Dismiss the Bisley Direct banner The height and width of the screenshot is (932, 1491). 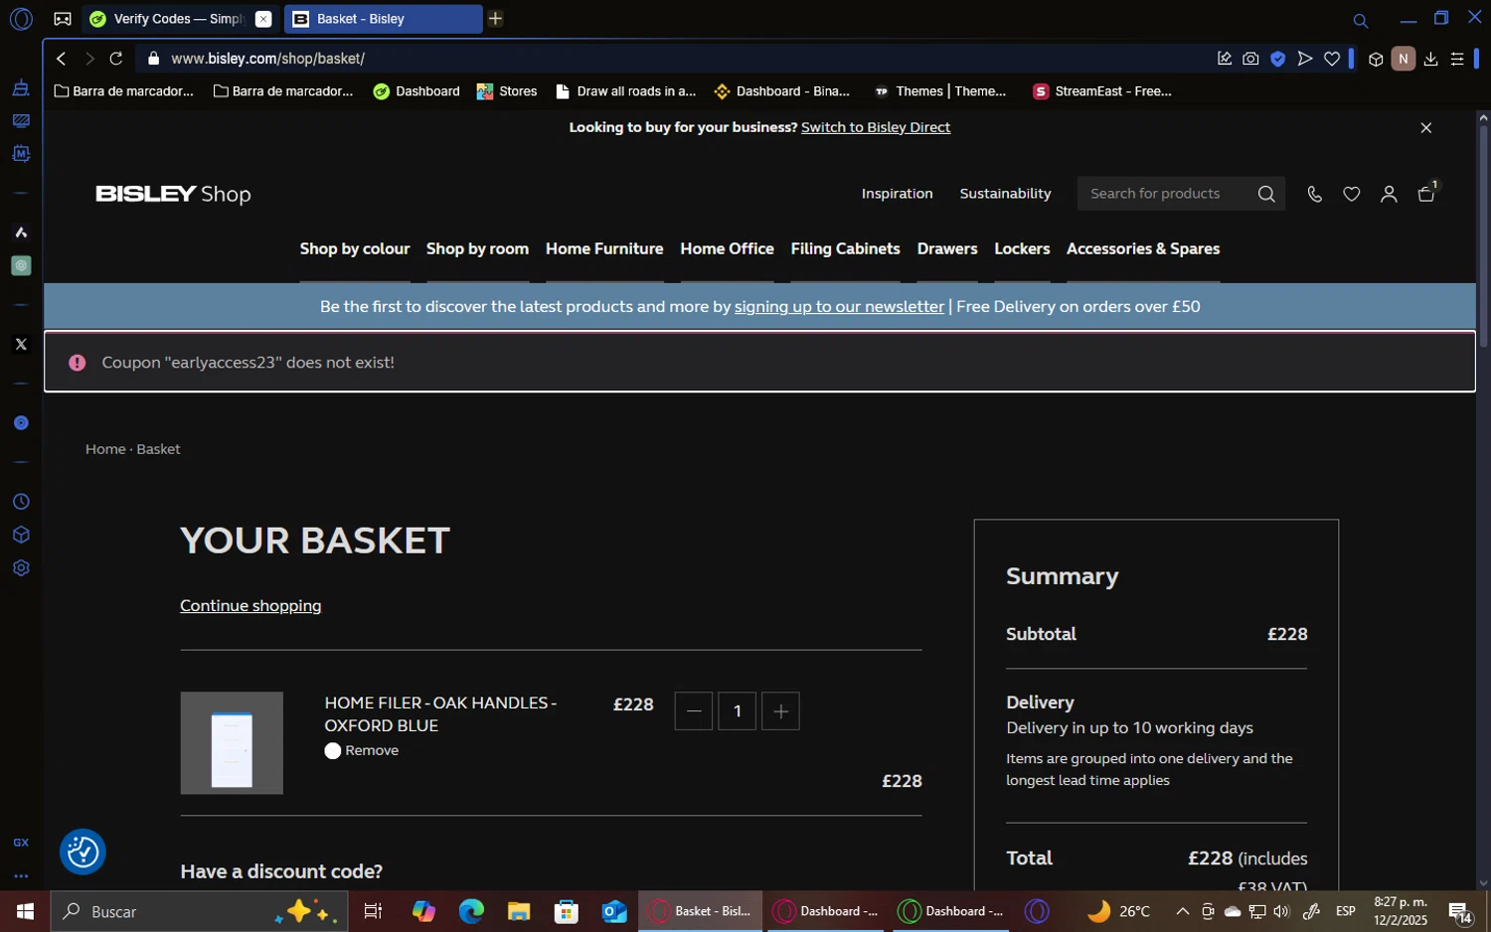point(1425,128)
